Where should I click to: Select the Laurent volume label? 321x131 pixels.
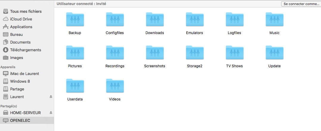point(17,97)
